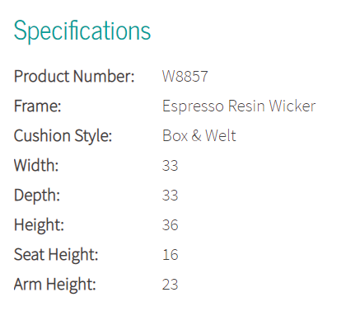
Task: Click the word Wicker in frame value
Action: click(x=292, y=106)
